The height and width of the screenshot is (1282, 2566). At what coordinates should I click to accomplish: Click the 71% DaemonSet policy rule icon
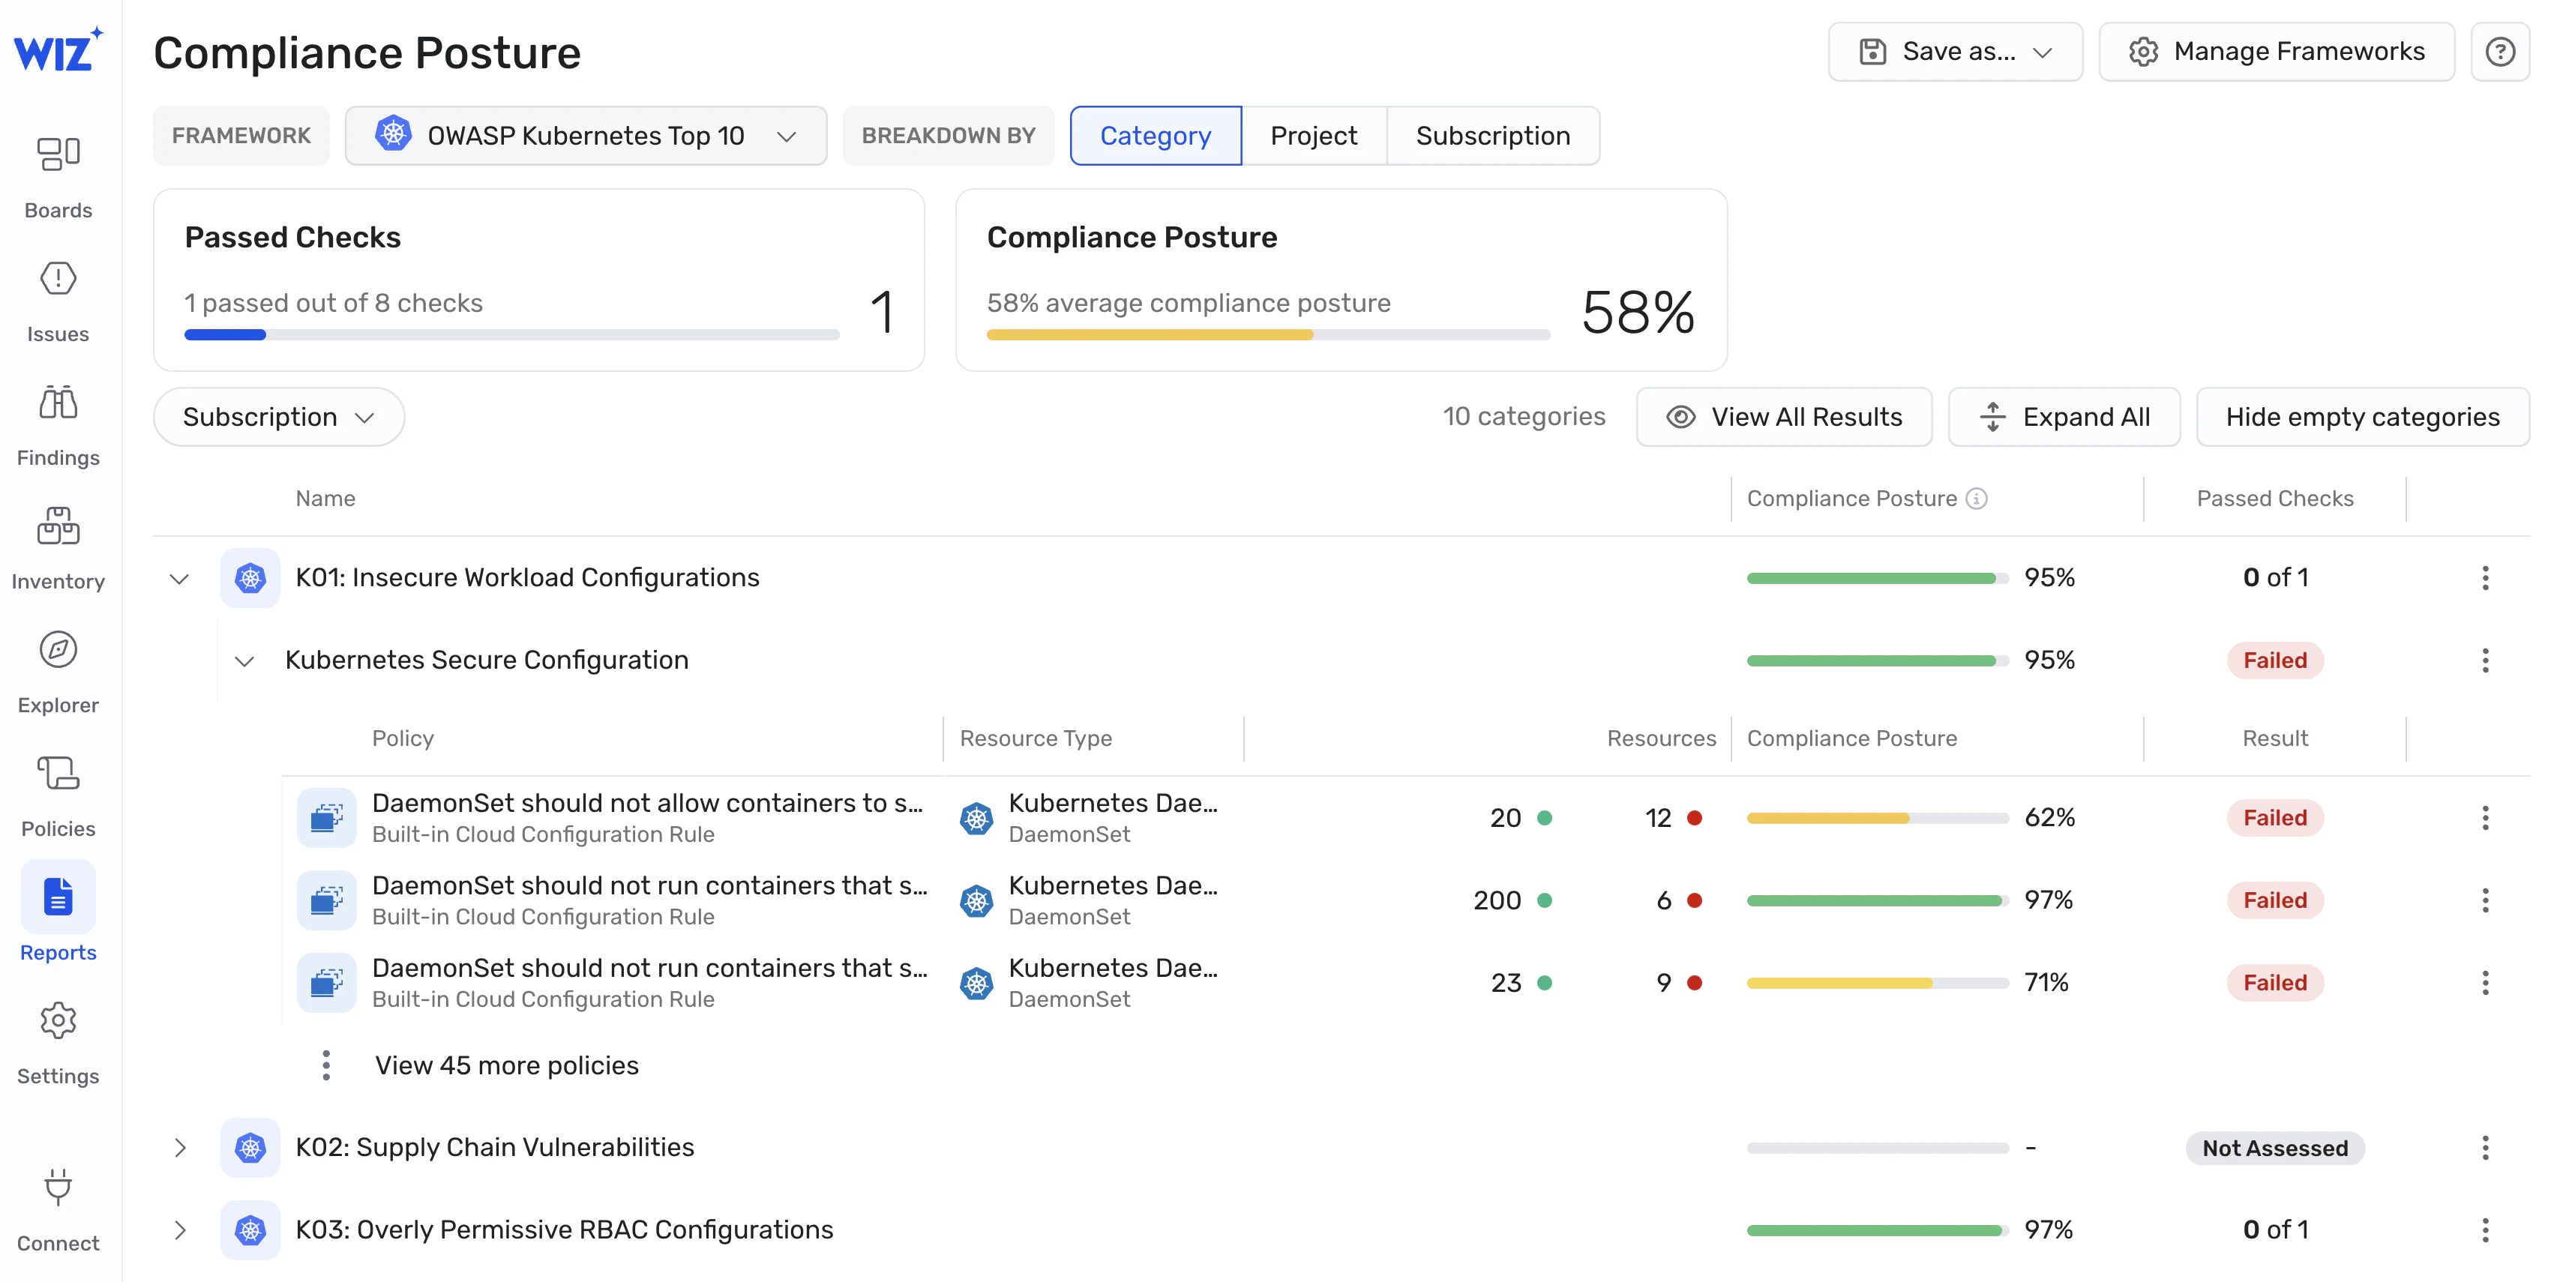[x=327, y=983]
